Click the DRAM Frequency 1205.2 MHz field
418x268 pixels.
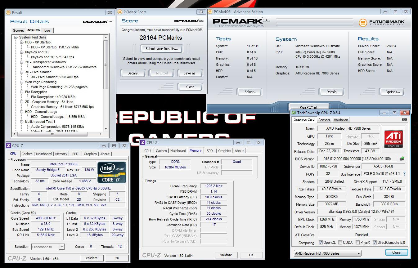213,186
